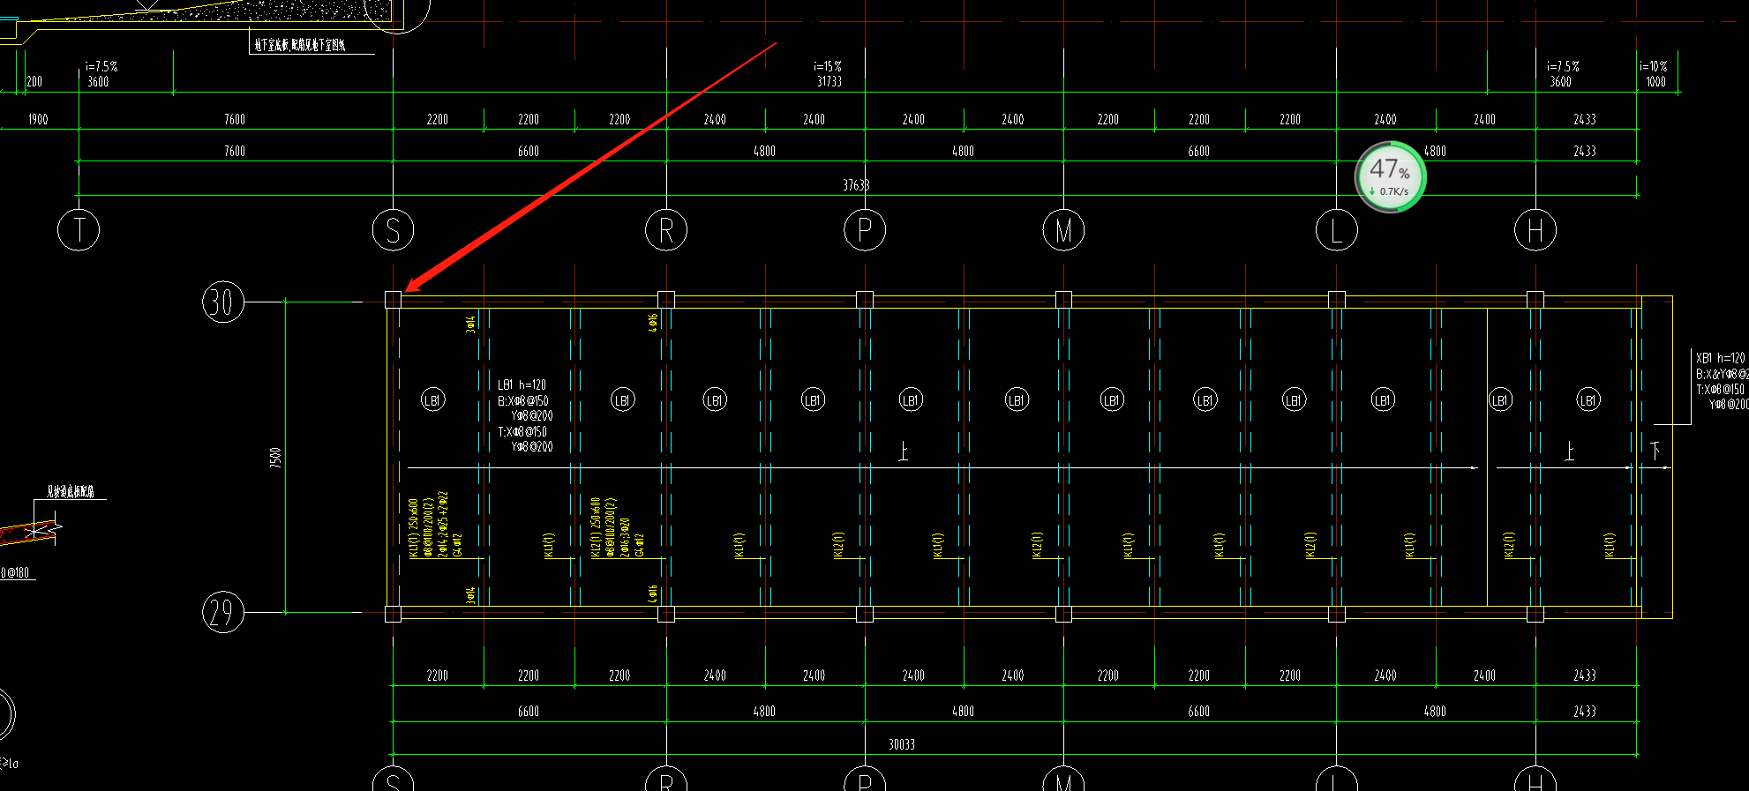Select axis bubble numbered 29
The height and width of the screenshot is (791, 1749).
point(222,612)
